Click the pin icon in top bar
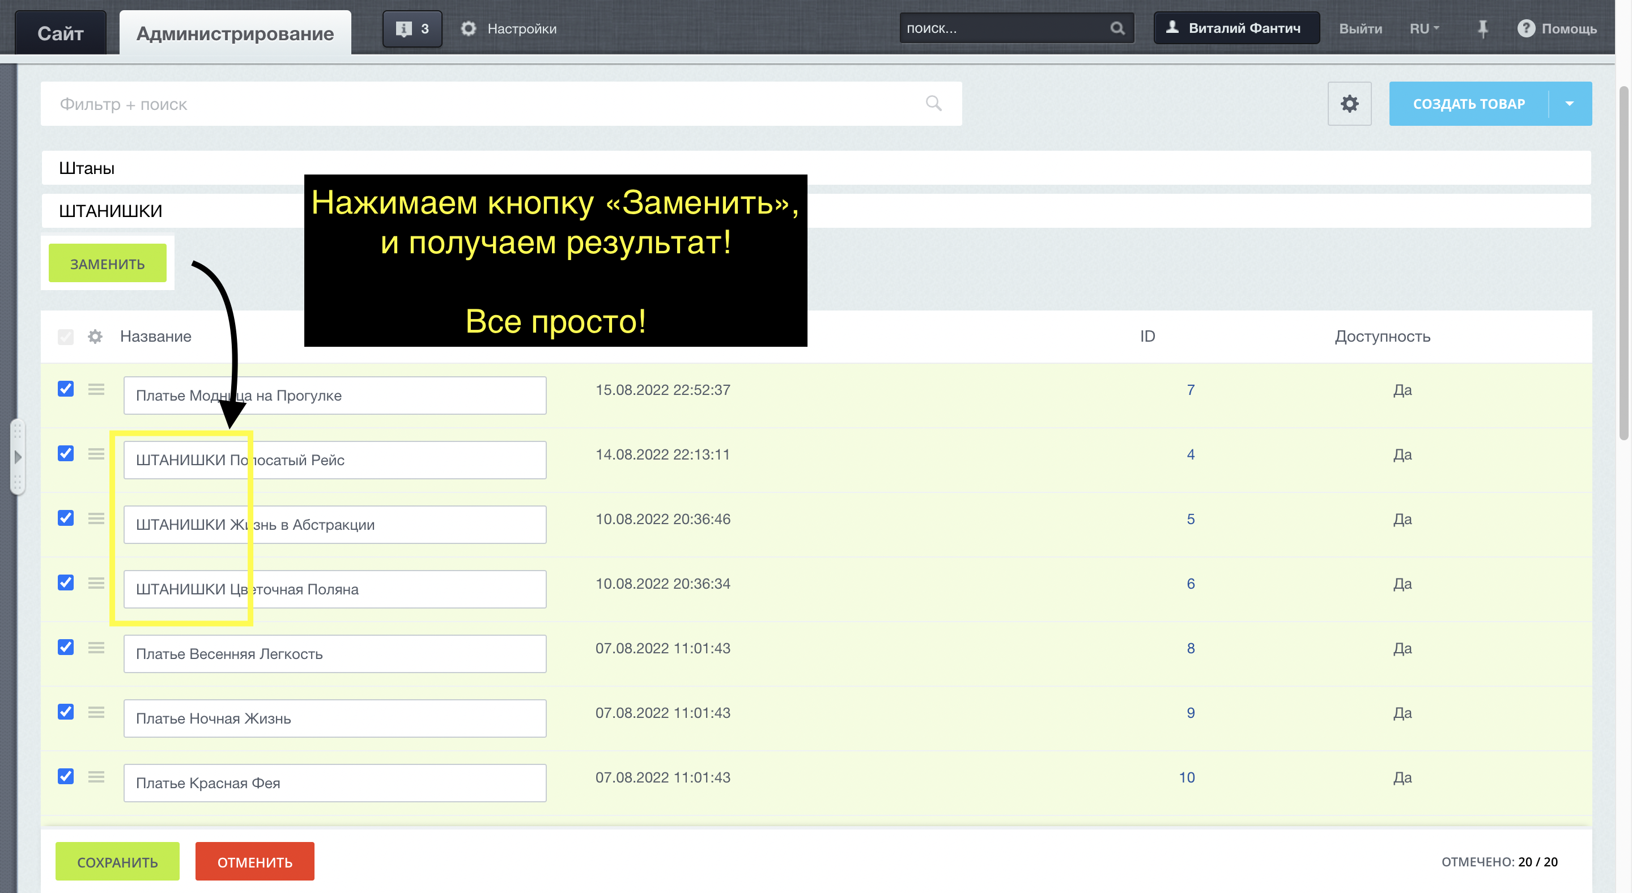This screenshot has height=893, width=1632. tap(1482, 28)
